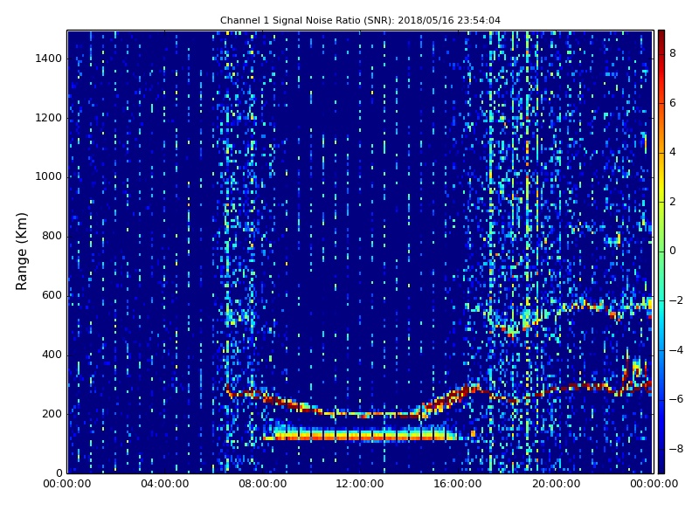Click the colorbar tick label '6'
This screenshot has width=699, height=524.
[x=673, y=103]
